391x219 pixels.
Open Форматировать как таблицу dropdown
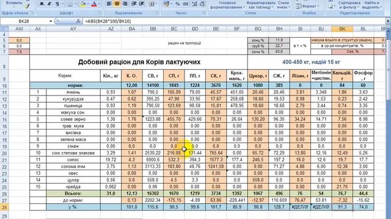point(260,5)
